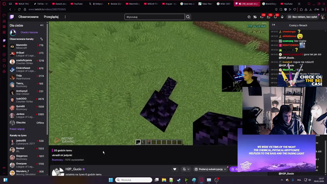Image resolution: width=327 pixels, height=184 pixels.
Task: Open Steam from the Windows taskbar
Action: point(179,180)
